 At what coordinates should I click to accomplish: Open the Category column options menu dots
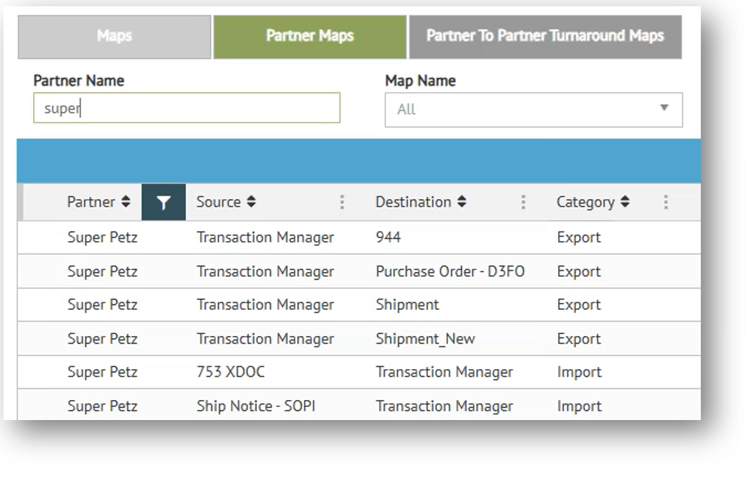pyautogui.click(x=666, y=202)
